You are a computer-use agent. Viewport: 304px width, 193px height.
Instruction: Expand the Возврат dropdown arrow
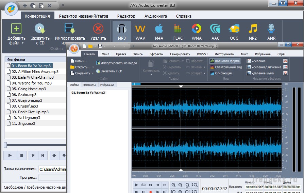pos(205,73)
